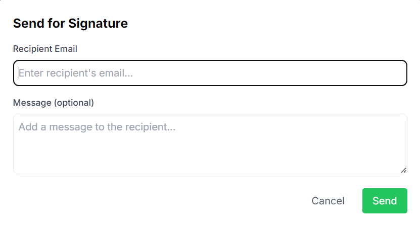Dismiss dialog using Cancel text button

point(328,201)
